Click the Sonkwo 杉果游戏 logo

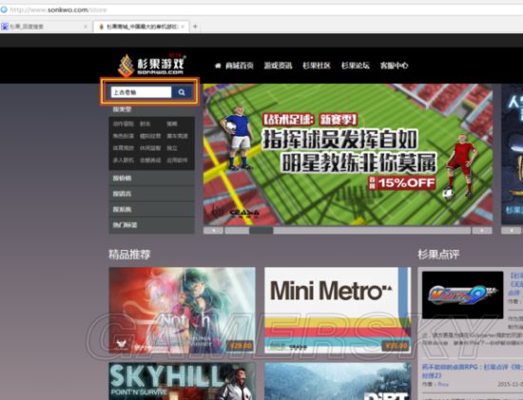(x=152, y=65)
